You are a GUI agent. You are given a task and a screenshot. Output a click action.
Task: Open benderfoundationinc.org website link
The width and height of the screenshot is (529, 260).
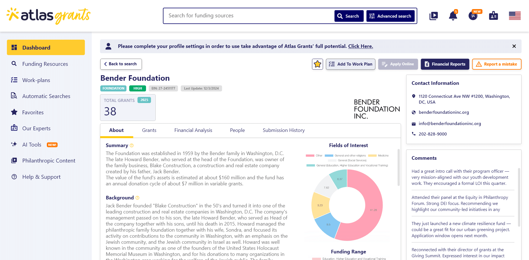(x=444, y=112)
